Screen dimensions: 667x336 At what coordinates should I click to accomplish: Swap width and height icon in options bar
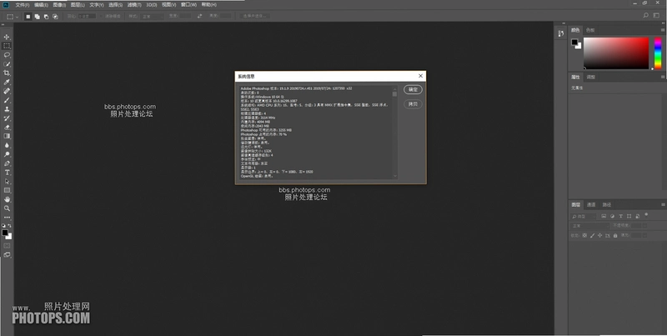(199, 16)
